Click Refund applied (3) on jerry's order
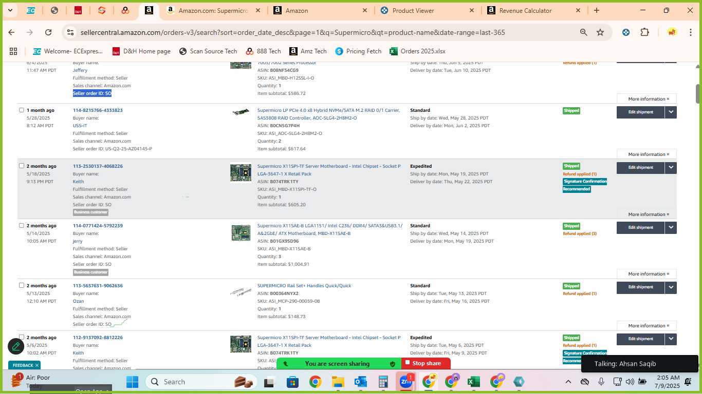Screen dimensions: 702x394 point(580,233)
